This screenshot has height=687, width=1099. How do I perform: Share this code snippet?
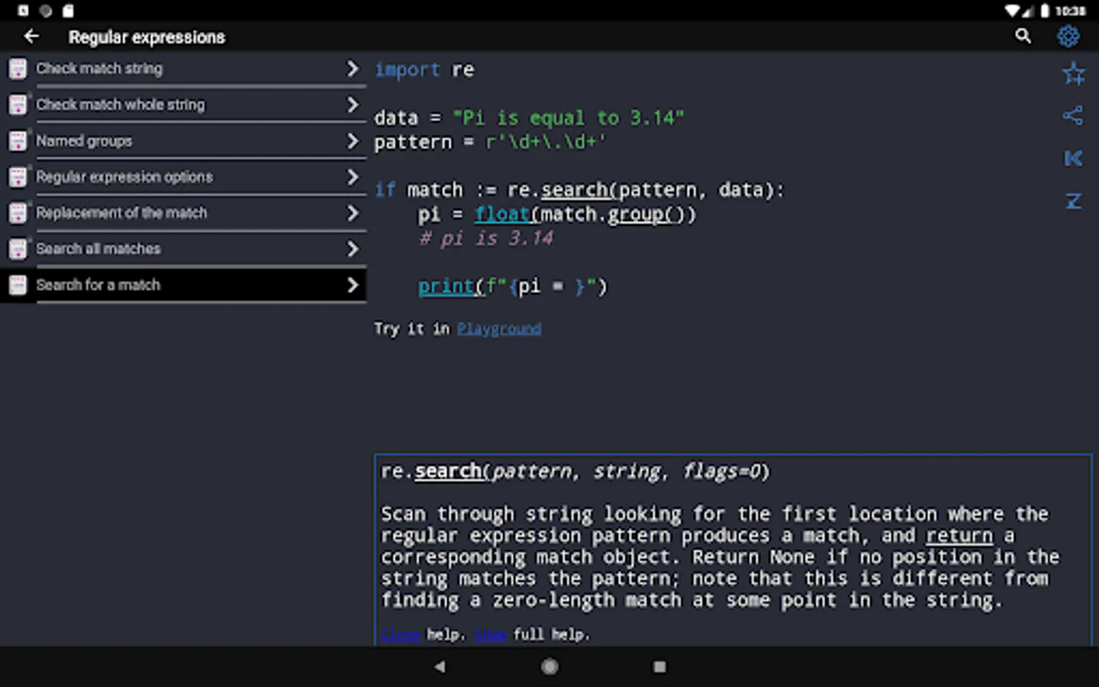click(x=1073, y=116)
